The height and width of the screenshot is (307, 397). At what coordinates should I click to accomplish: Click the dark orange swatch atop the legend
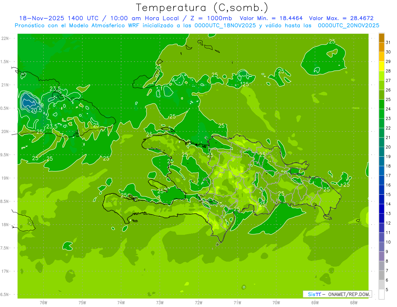tap(381, 38)
